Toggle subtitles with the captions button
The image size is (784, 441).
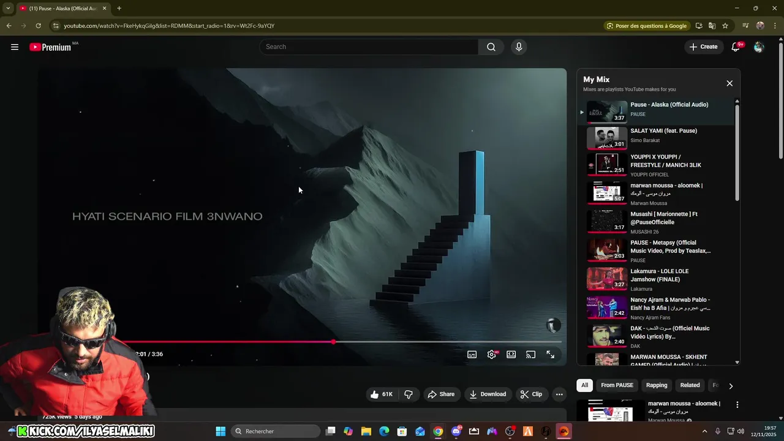point(472,355)
